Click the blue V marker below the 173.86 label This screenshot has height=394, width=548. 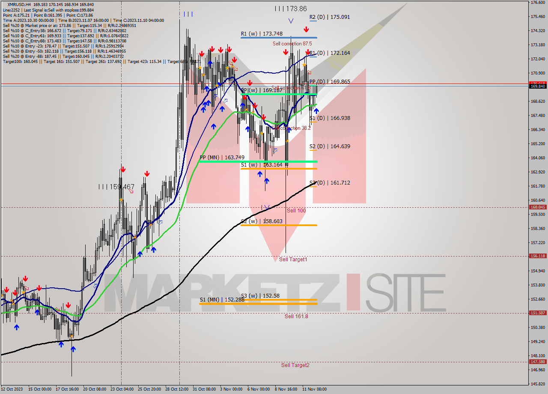pyautogui.click(x=291, y=21)
